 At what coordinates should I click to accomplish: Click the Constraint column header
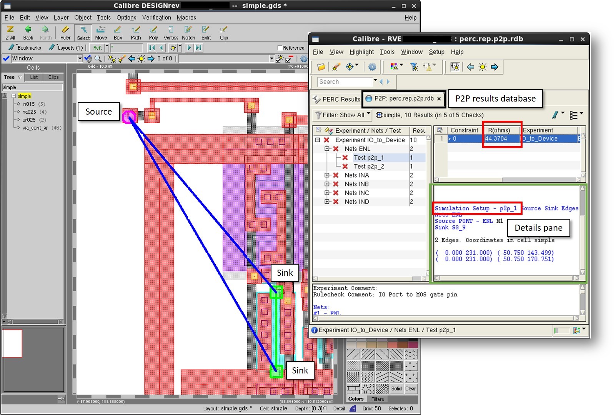point(464,130)
